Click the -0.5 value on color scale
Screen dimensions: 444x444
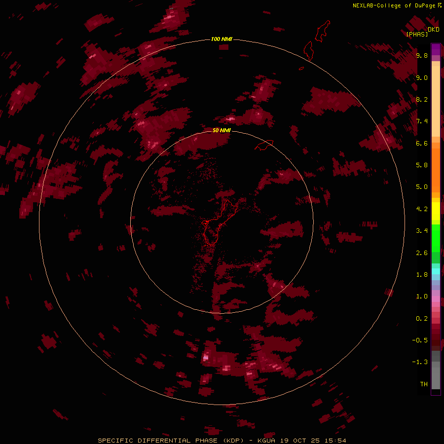(x=420, y=340)
